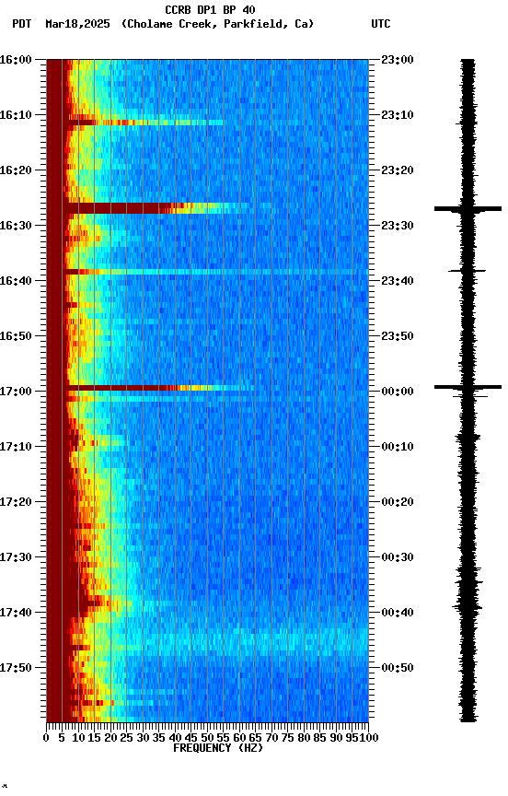Click the 00:30 UTC time label
This screenshot has height=796, width=508.
(x=398, y=557)
